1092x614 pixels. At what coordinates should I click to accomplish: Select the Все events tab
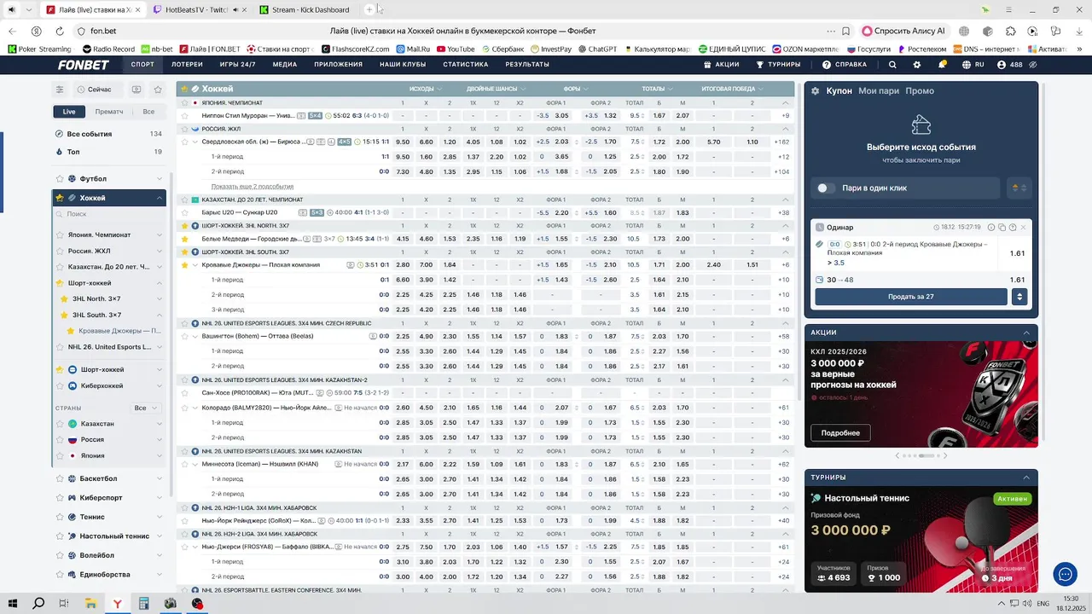[148, 112]
